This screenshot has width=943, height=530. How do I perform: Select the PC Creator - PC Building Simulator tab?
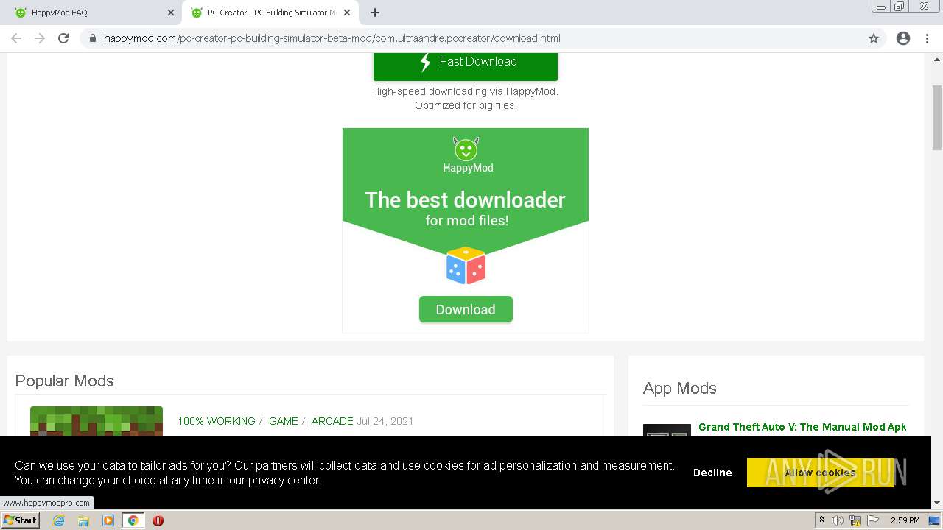tap(270, 13)
